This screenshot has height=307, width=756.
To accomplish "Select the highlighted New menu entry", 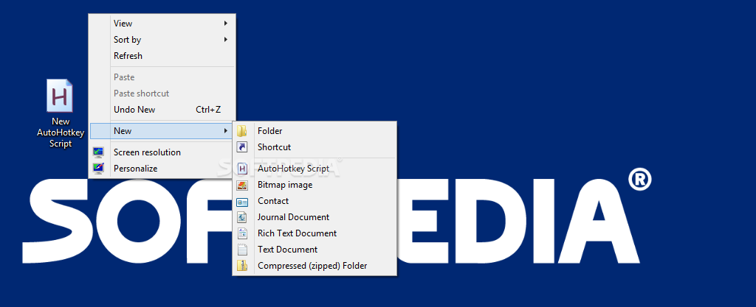I will pos(162,131).
